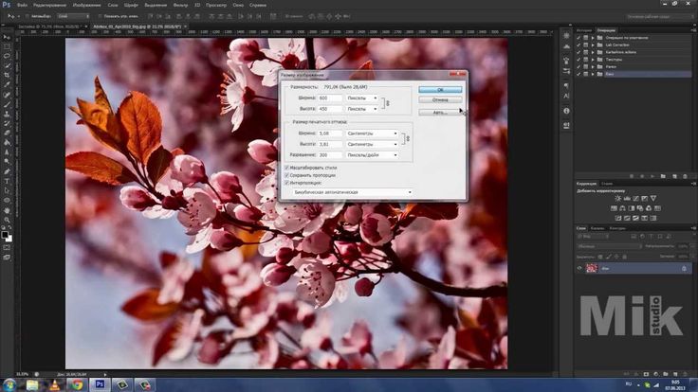This screenshot has height=392, width=698.
Task: Toggle the Сохранить пропорции checkbox
Action: point(286,175)
